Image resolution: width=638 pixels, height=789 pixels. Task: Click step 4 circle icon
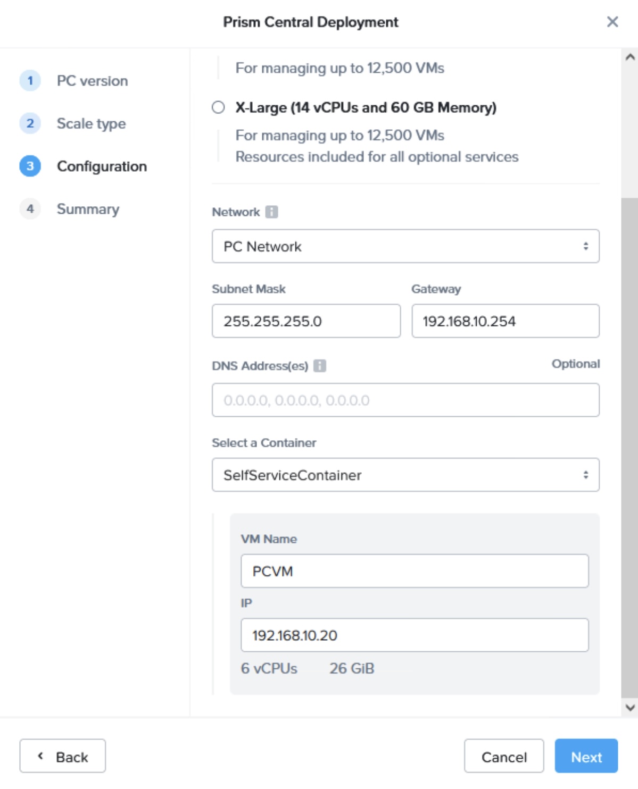pos(30,209)
